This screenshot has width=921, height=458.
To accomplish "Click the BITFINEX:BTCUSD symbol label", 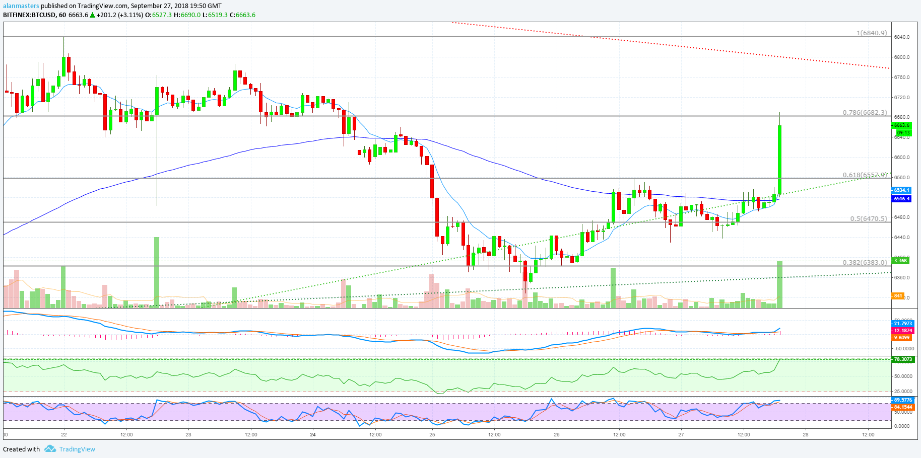I will click(29, 15).
